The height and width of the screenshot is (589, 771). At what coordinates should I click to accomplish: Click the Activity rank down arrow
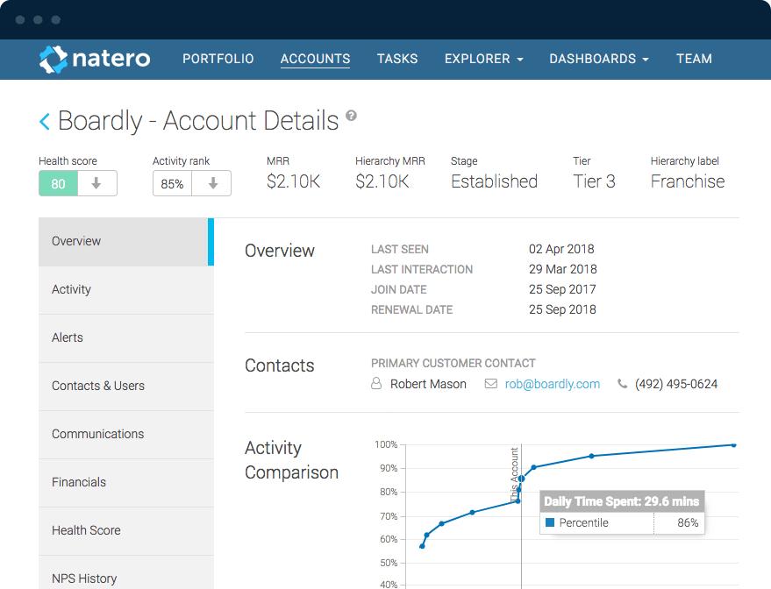pos(211,184)
